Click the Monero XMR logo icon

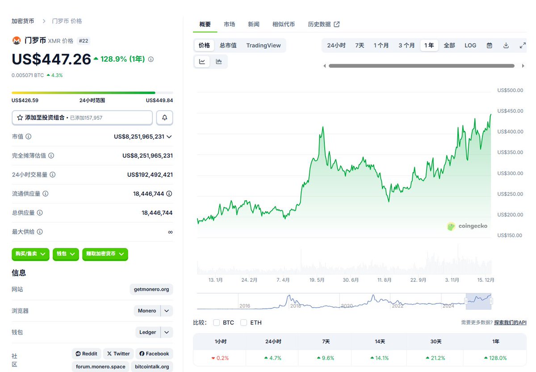pyautogui.click(x=17, y=41)
